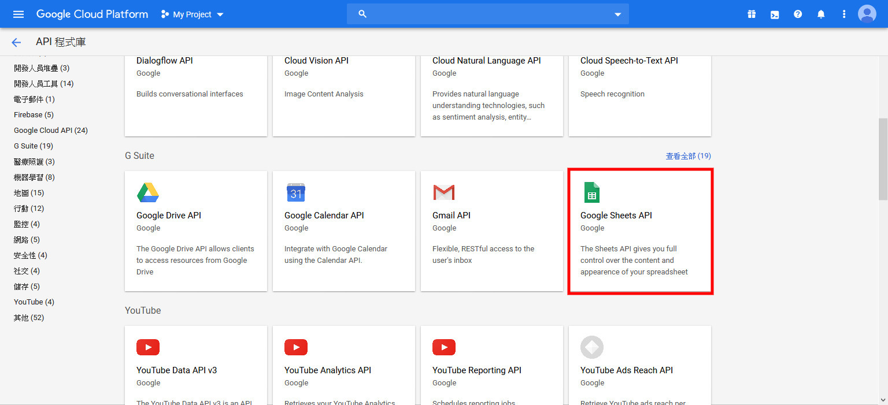
Task: Open the Cloud Natural Language API title
Action: pyautogui.click(x=487, y=61)
